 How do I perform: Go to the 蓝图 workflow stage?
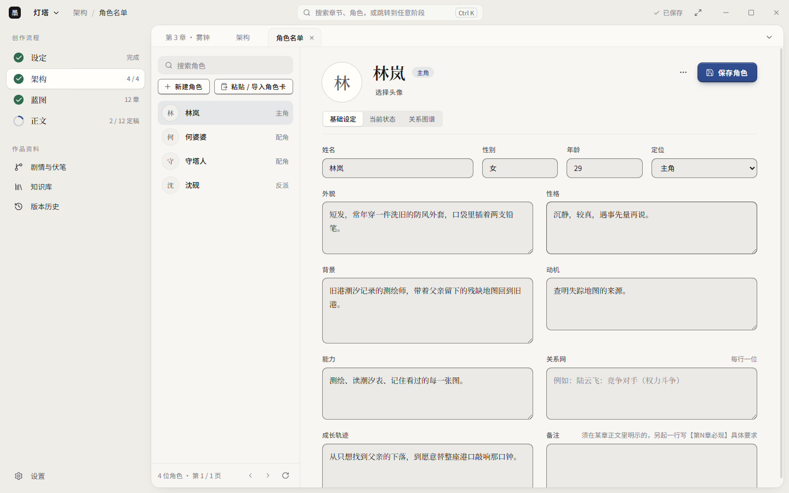(76, 100)
